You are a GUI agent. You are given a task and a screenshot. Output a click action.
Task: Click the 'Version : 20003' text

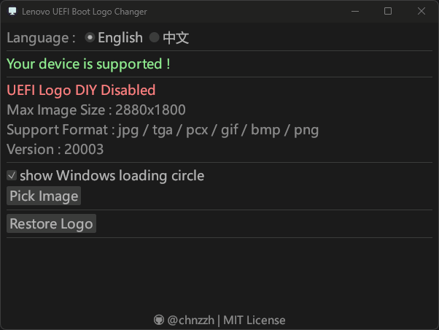pos(55,149)
